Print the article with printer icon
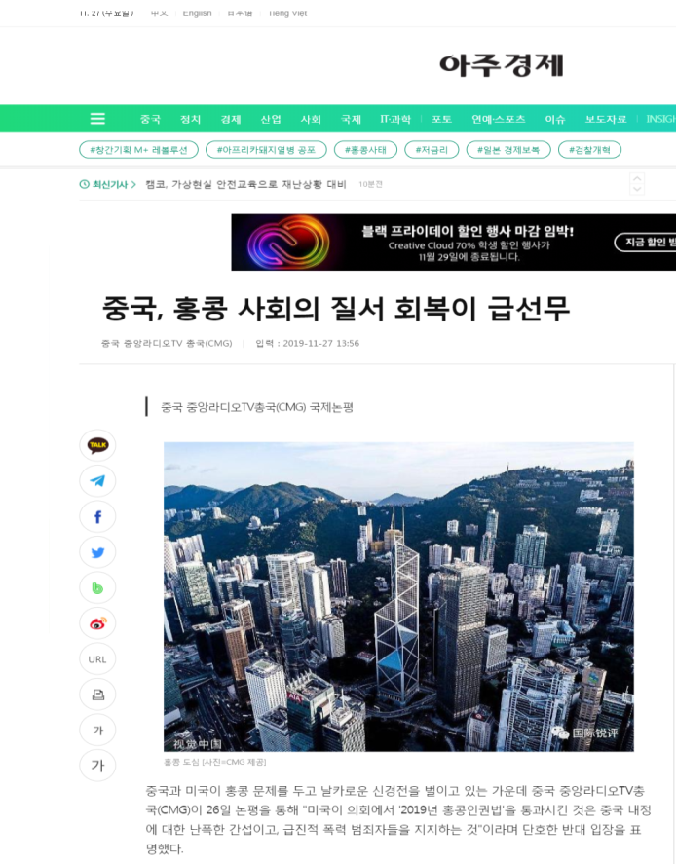The image size is (676, 864). pyautogui.click(x=97, y=695)
